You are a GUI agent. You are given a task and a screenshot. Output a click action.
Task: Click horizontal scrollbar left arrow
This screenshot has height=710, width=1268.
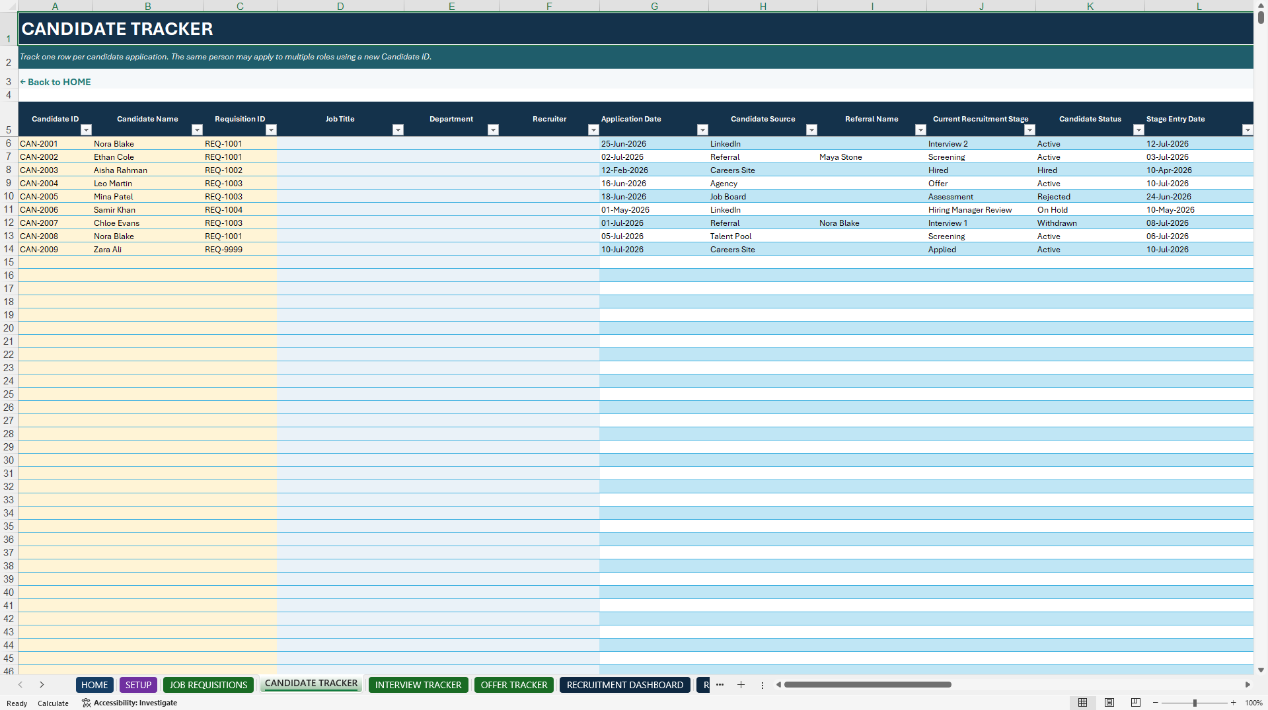779,685
